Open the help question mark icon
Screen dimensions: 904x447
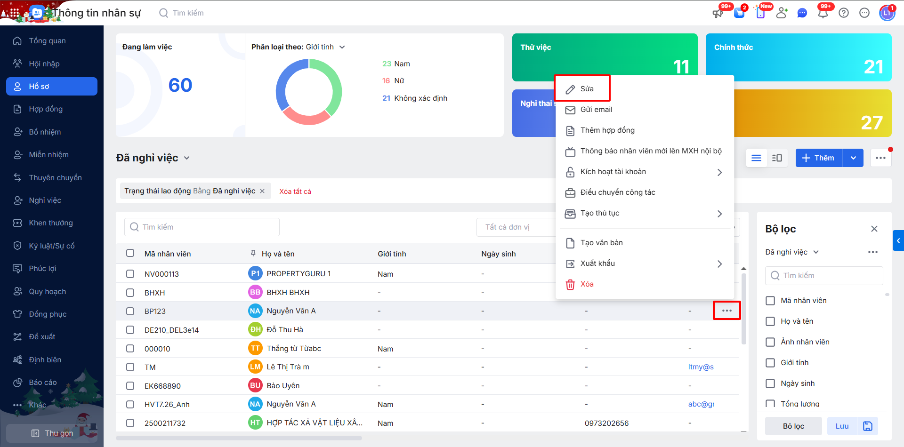click(x=844, y=13)
